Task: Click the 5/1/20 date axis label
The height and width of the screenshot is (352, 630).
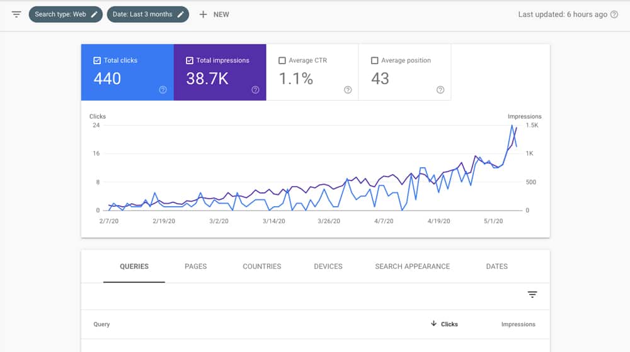Action: [x=493, y=221]
